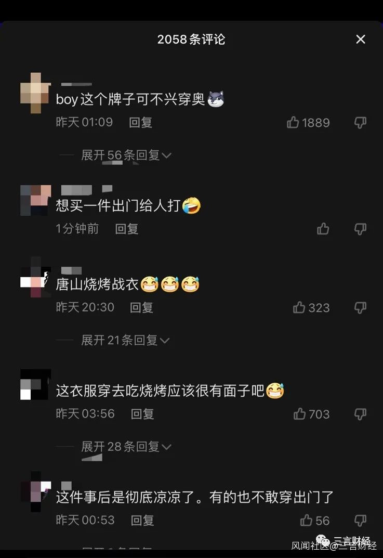The height and width of the screenshot is (558, 383).
Task: Dislike the '这衣服穿去吃烧烤' comment
Action: coord(360,414)
